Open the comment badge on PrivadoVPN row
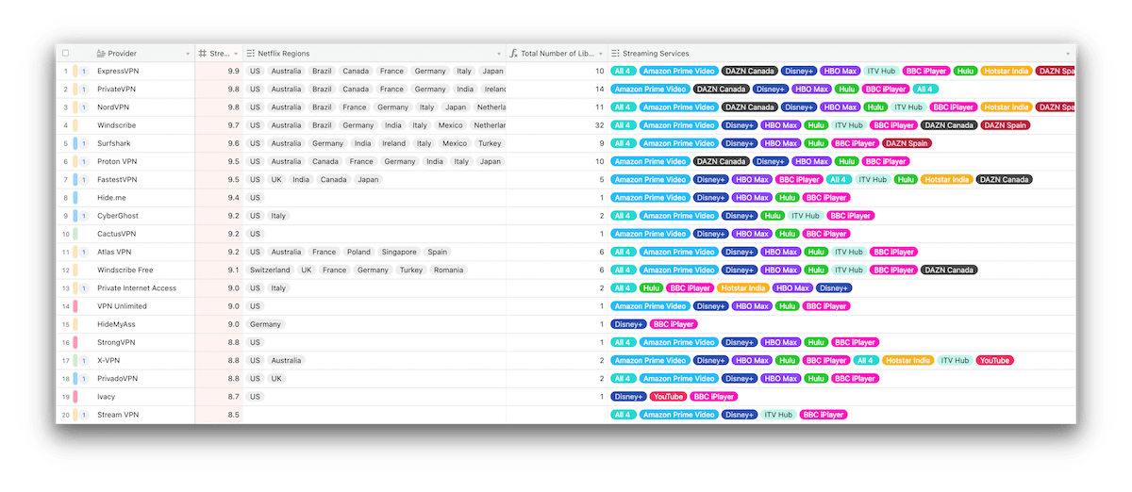Screen dimensions: 1132x492 click(x=83, y=379)
